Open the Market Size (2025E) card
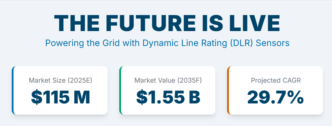 point(60,90)
